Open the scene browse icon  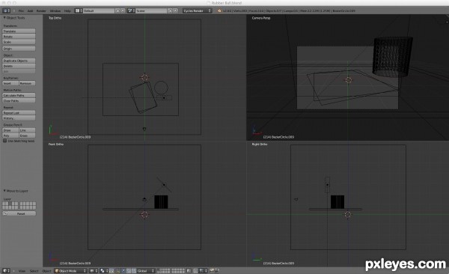coord(131,10)
